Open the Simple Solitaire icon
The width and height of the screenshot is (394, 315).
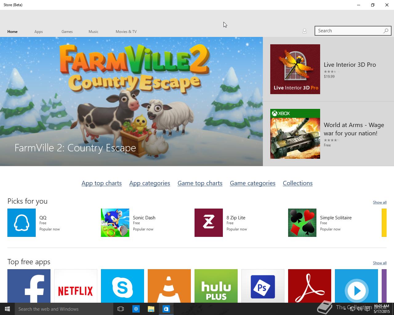pos(302,223)
